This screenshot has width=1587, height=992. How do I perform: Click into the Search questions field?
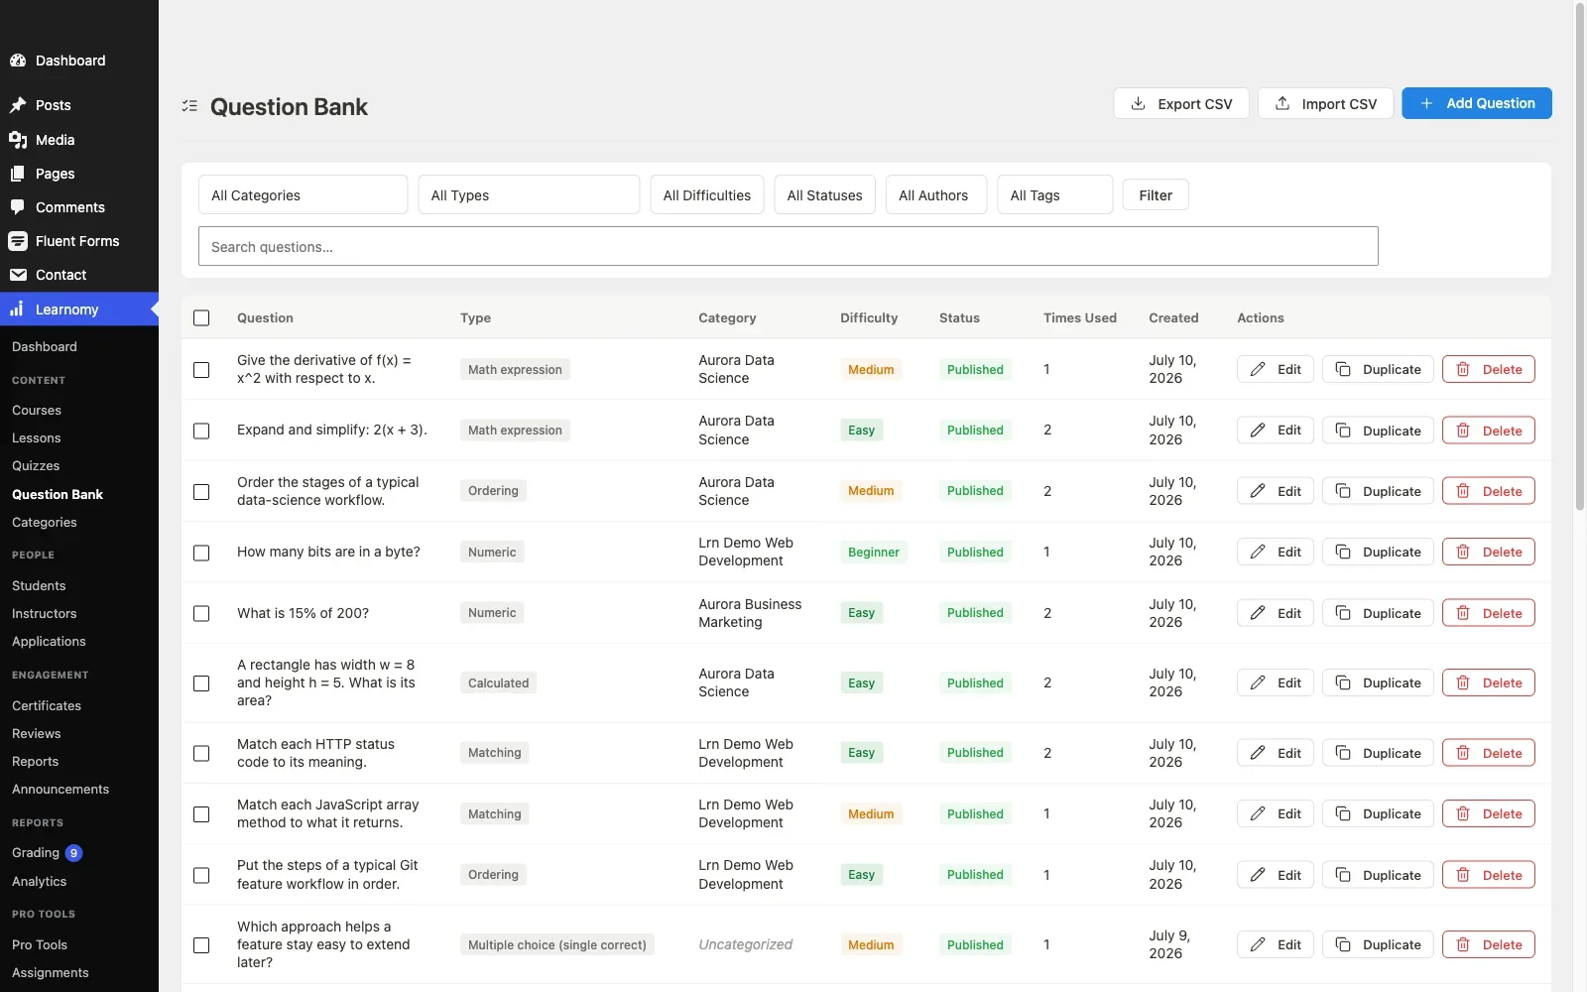pyautogui.click(x=789, y=246)
